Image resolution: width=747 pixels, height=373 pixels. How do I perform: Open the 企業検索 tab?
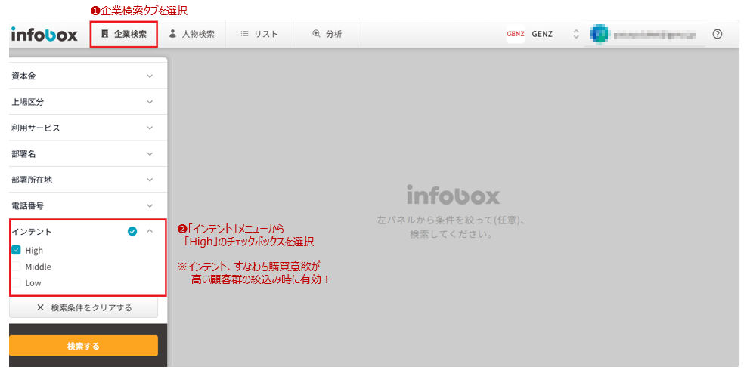pos(124,34)
